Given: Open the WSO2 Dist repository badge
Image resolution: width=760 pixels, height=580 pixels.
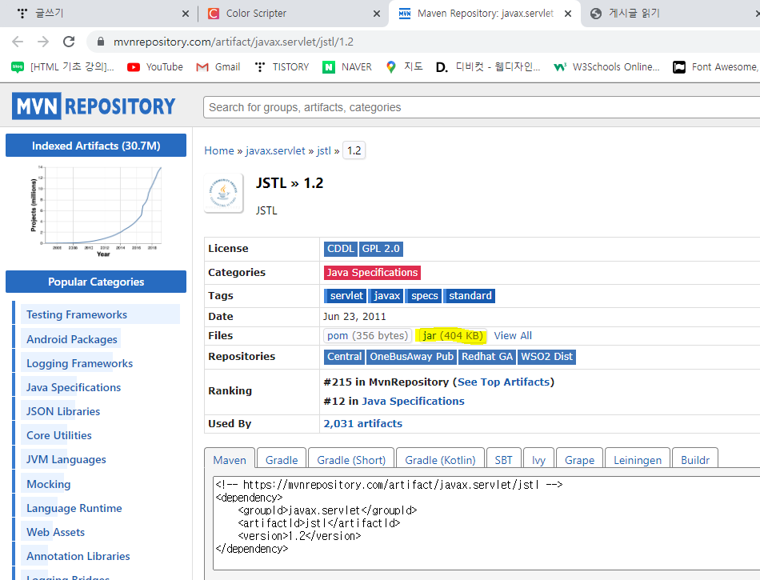Looking at the screenshot, I should tap(546, 357).
